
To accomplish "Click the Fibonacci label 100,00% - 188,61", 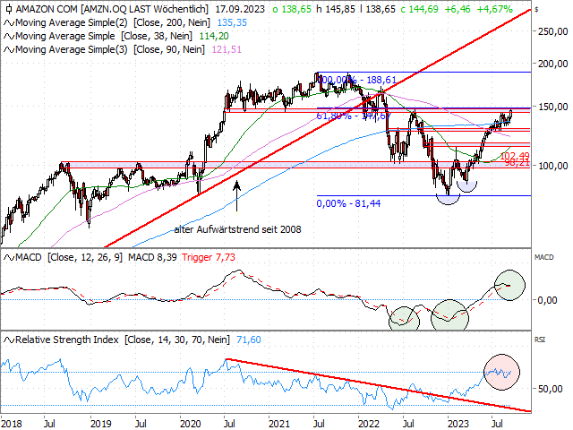I will pyautogui.click(x=357, y=80).
